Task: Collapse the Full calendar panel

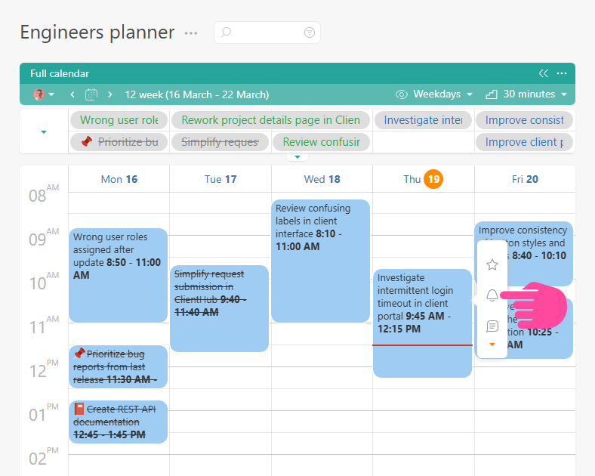Action: [544, 73]
